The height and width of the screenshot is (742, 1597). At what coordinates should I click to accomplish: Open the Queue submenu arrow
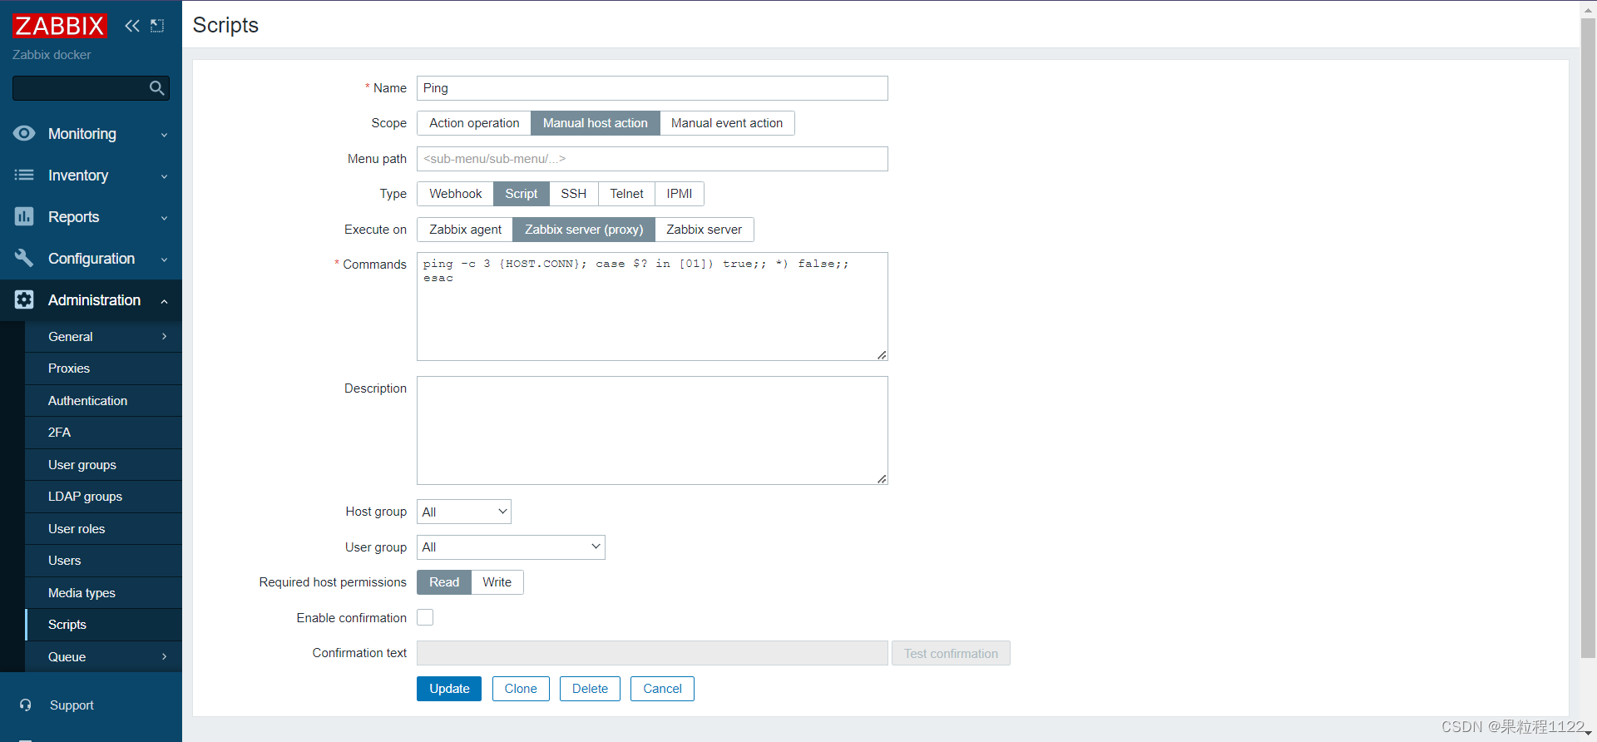164,656
